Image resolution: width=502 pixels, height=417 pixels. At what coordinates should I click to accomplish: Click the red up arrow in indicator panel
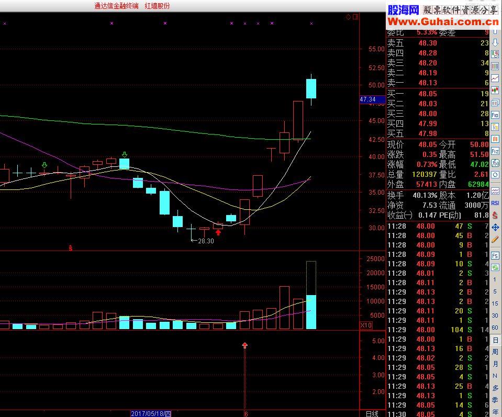245,345
